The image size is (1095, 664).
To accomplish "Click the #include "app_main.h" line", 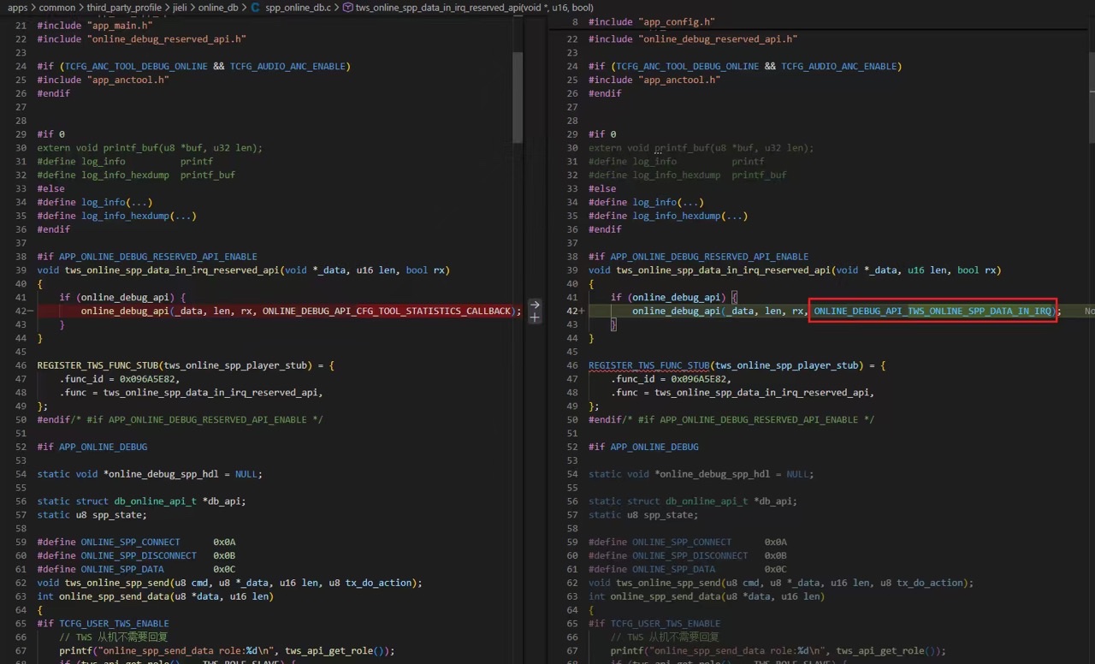I will click(x=95, y=25).
